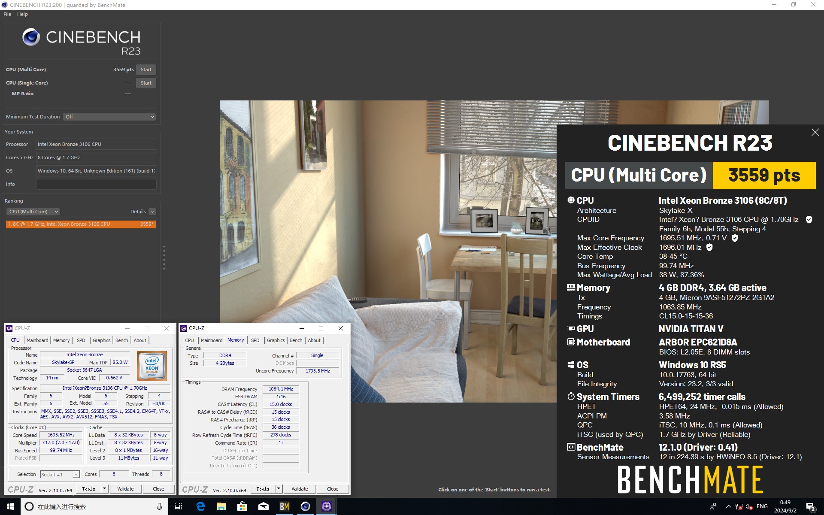Open Mail app from taskbar
The width and height of the screenshot is (824, 515).
click(x=263, y=506)
